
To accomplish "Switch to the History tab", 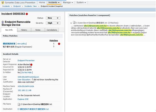I will 24,30.
